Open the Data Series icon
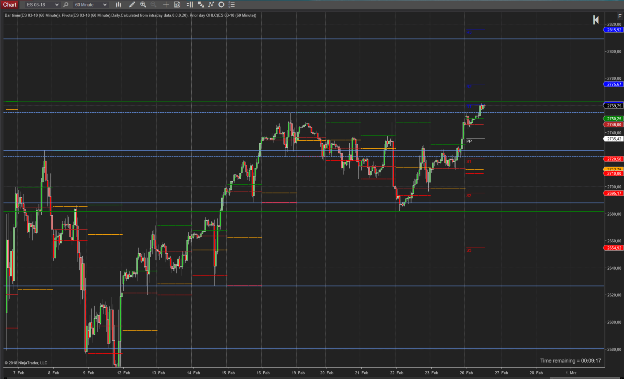 coord(200,5)
